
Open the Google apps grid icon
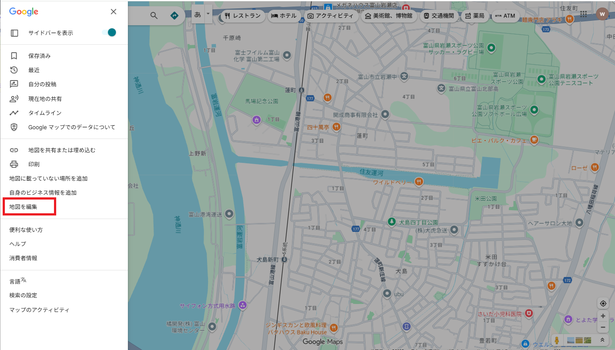(584, 14)
